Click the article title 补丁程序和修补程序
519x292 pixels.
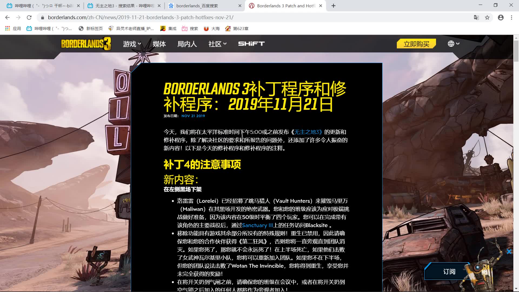[x=255, y=97]
